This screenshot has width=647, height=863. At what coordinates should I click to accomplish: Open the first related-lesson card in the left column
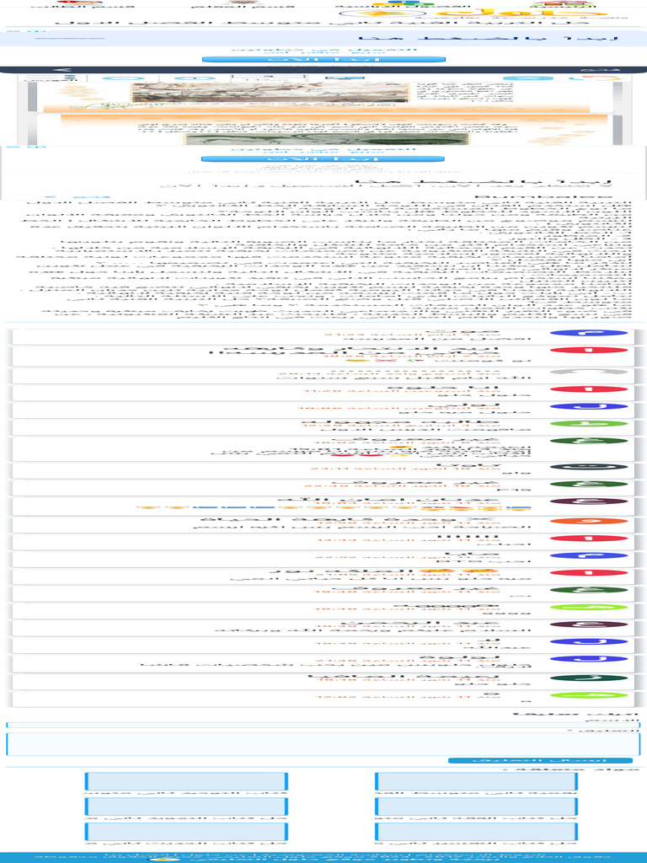click(x=186, y=781)
